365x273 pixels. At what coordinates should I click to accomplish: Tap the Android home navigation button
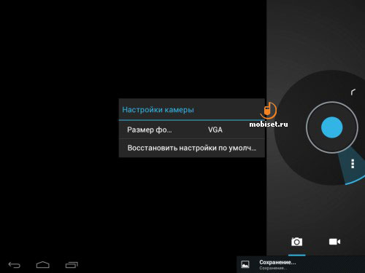pyautogui.click(x=43, y=265)
